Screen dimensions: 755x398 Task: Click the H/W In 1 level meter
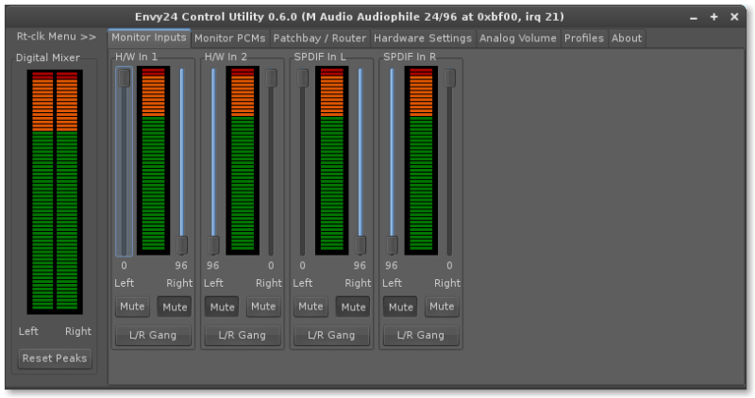(x=153, y=160)
